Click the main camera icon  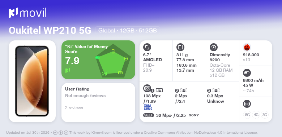click(x=147, y=88)
